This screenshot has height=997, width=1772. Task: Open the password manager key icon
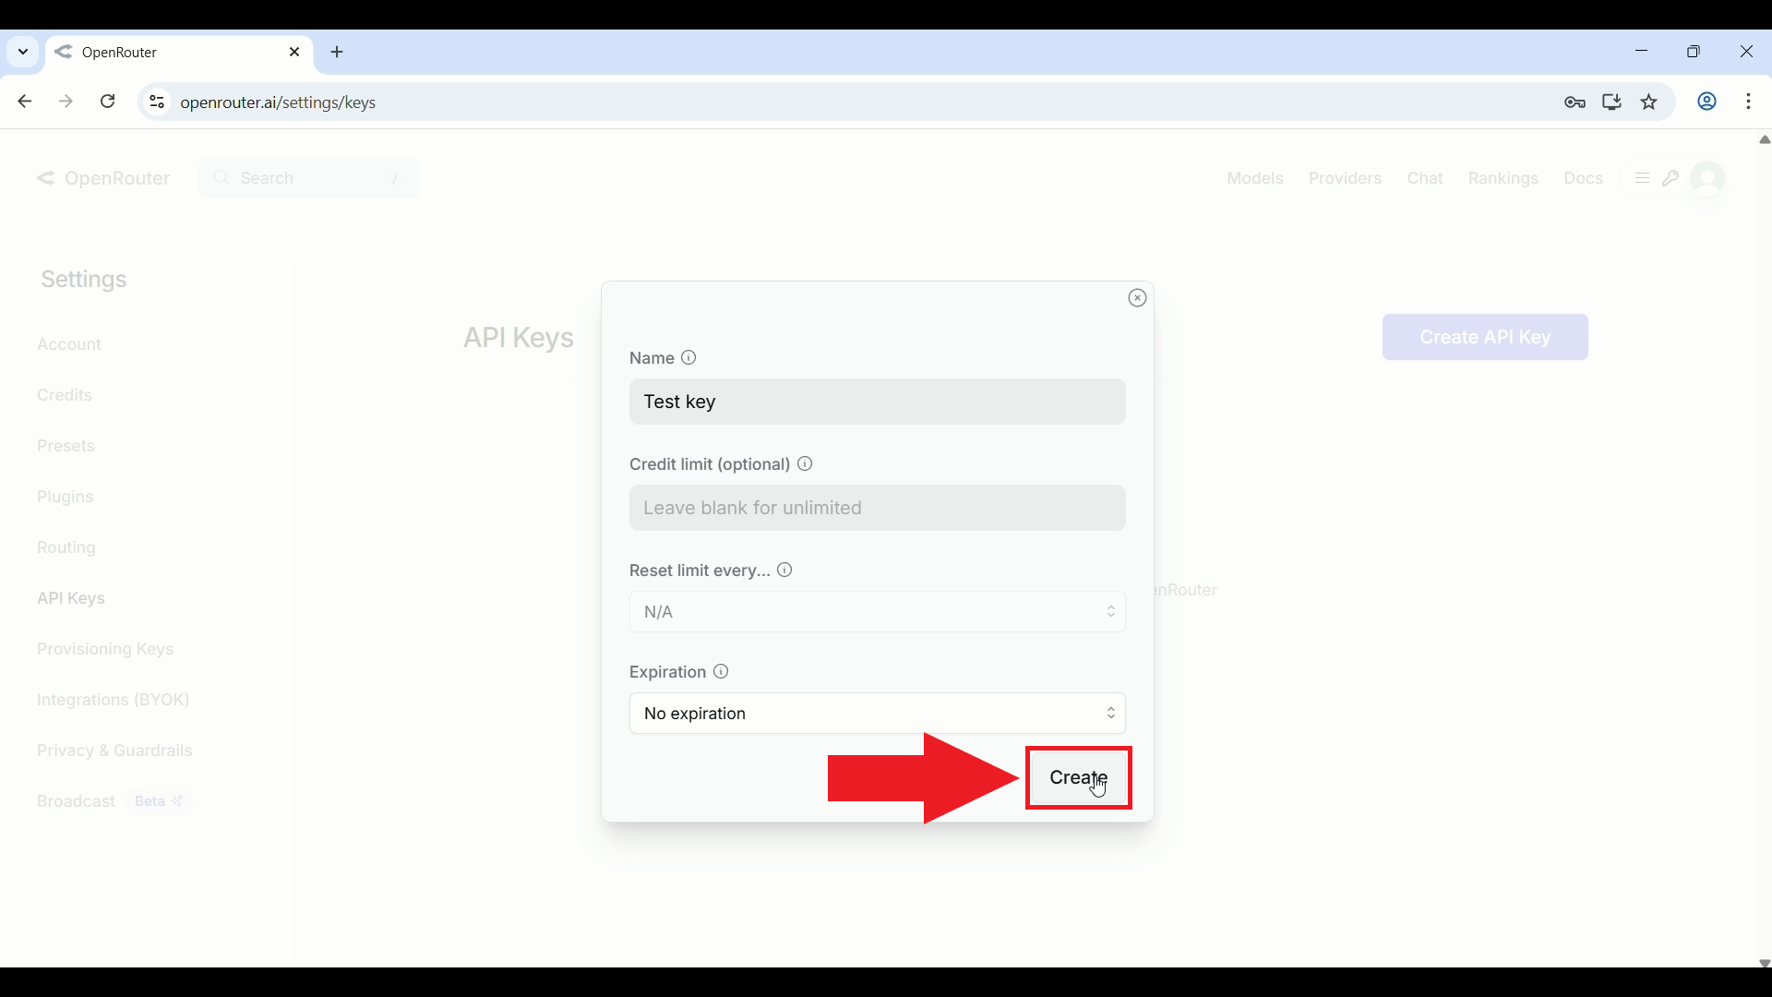pyautogui.click(x=1574, y=102)
